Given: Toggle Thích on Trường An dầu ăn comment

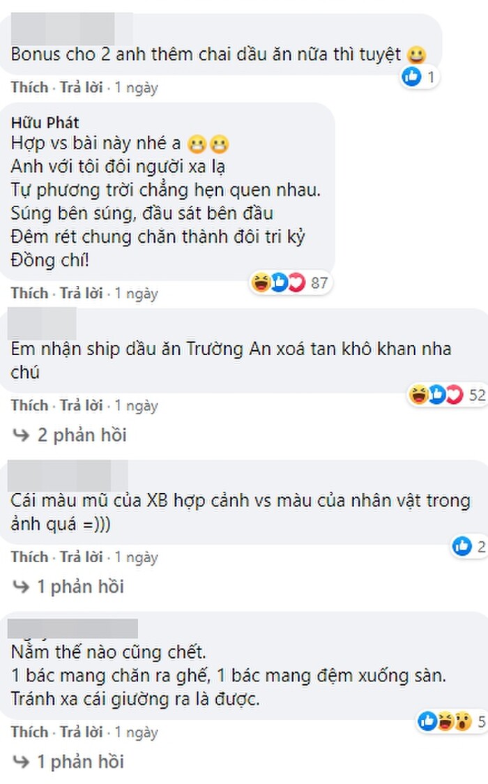Looking at the screenshot, I should (29, 405).
